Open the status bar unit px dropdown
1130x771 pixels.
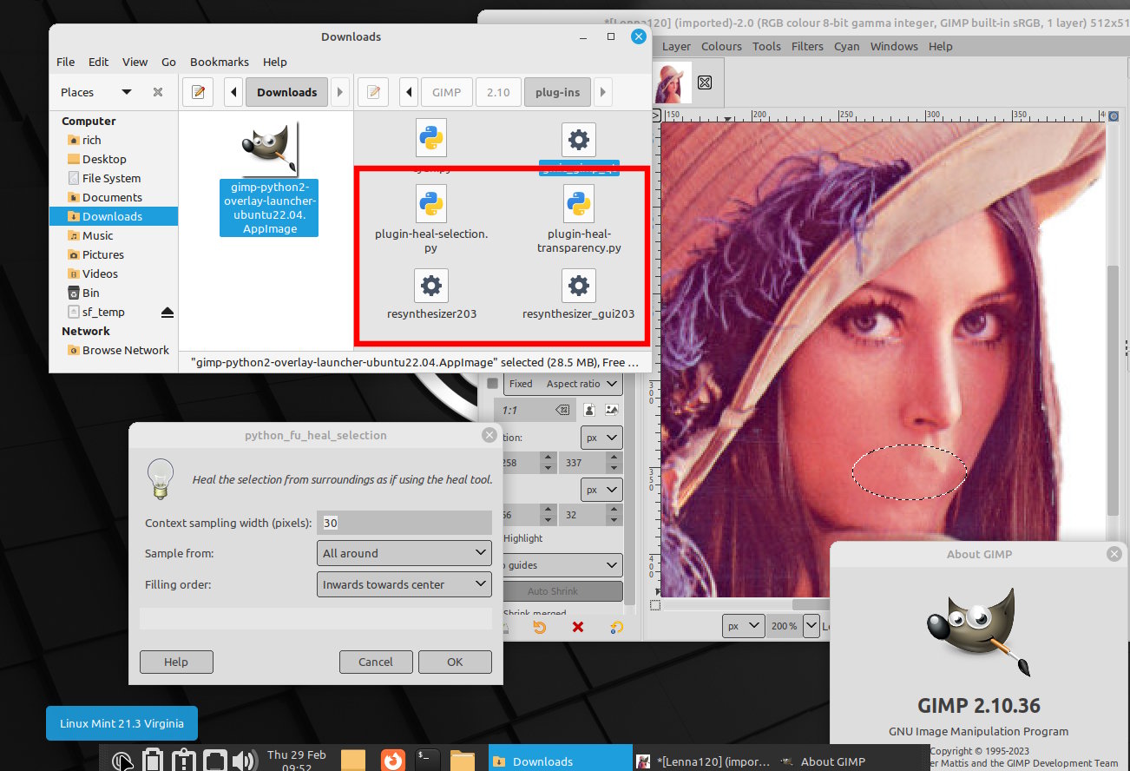tap(744, 626)
